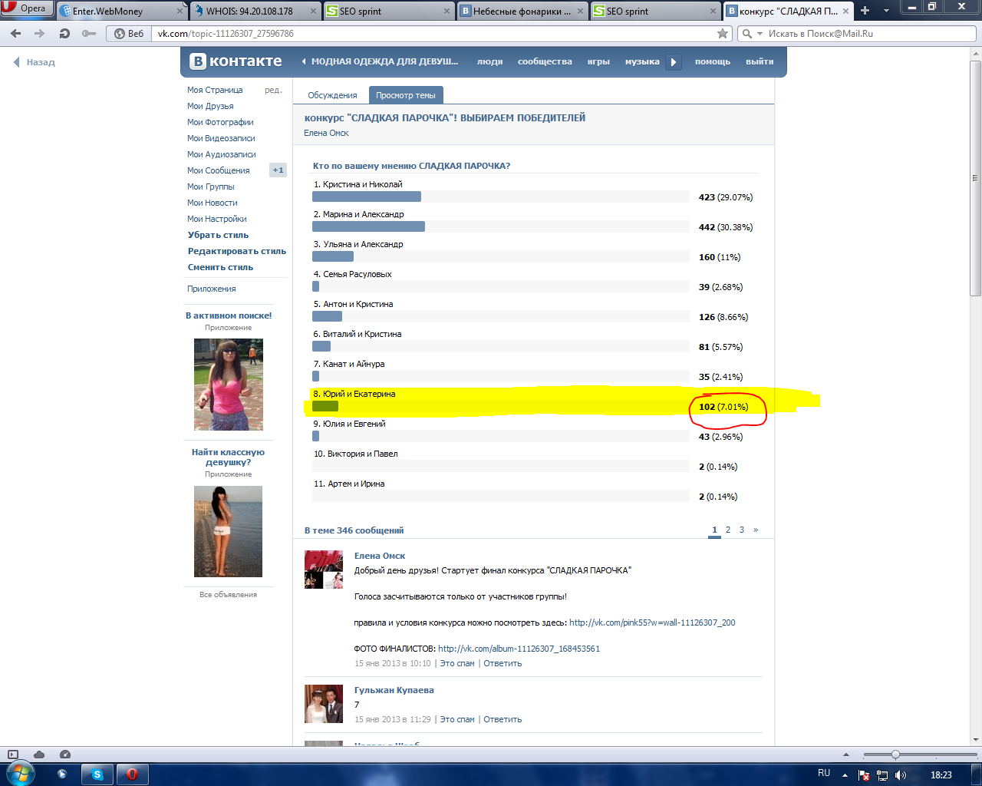Viewport: 982px width, 786px height.
Task: Mark Гульжан Купаева's post as spam
Action: tap(457, 719)
